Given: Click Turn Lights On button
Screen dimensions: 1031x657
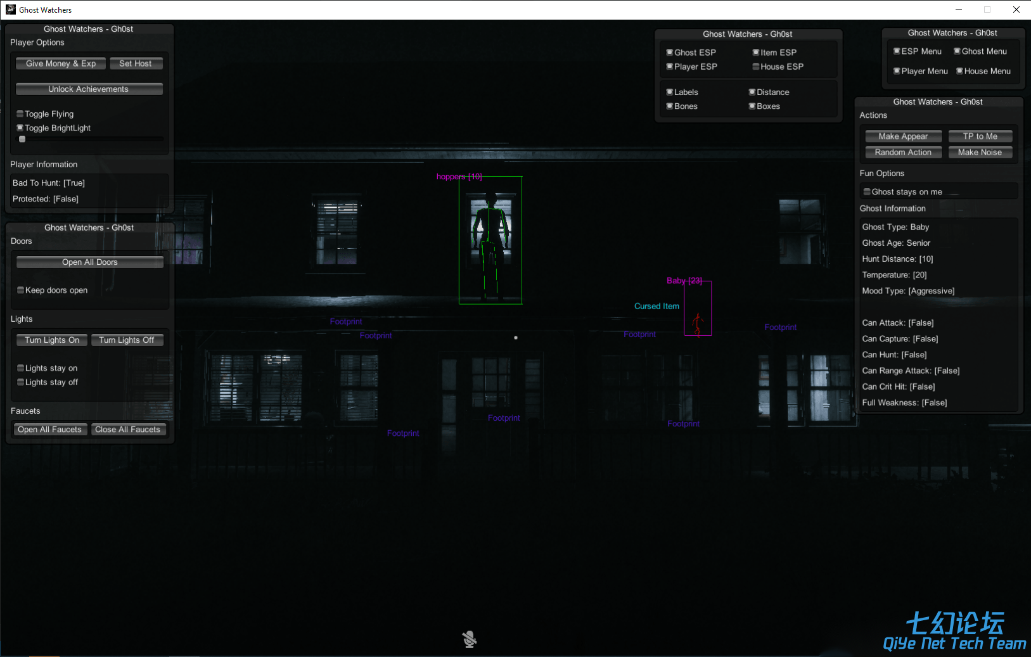Looking at the screenshot, I should point(52,340).
